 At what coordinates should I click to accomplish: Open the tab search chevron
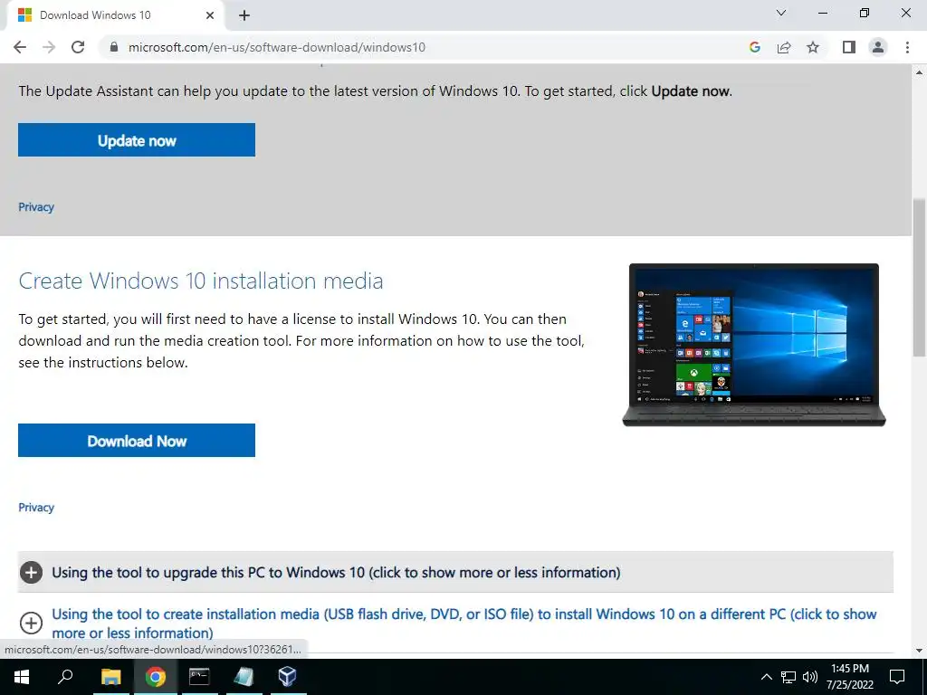781,13
